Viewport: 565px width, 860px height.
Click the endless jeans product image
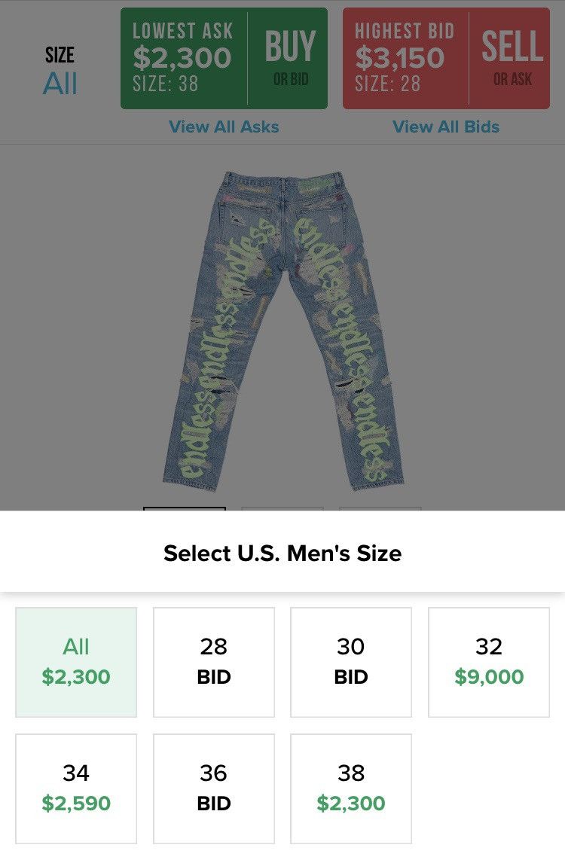click(283, 331)
